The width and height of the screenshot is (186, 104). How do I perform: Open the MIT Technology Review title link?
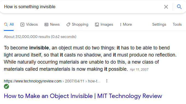(83, 96)
